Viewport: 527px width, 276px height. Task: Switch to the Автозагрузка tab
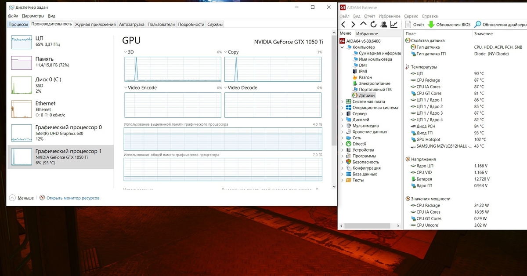132,25
